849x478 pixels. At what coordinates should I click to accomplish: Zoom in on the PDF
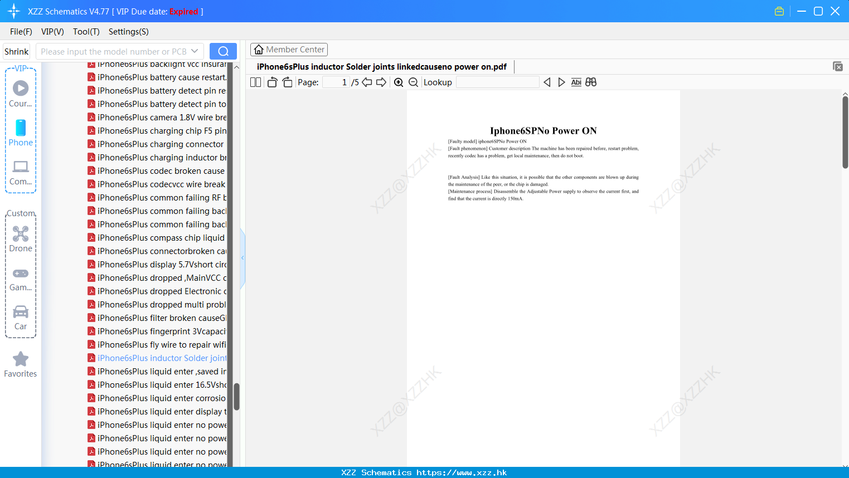[399, 82]
